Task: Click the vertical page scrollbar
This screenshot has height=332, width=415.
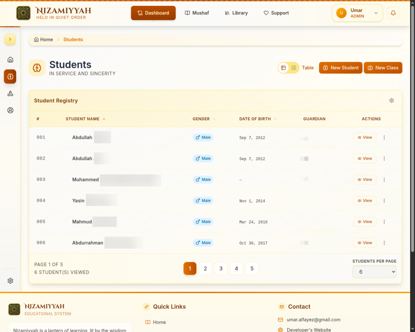Action: [413, 127]
